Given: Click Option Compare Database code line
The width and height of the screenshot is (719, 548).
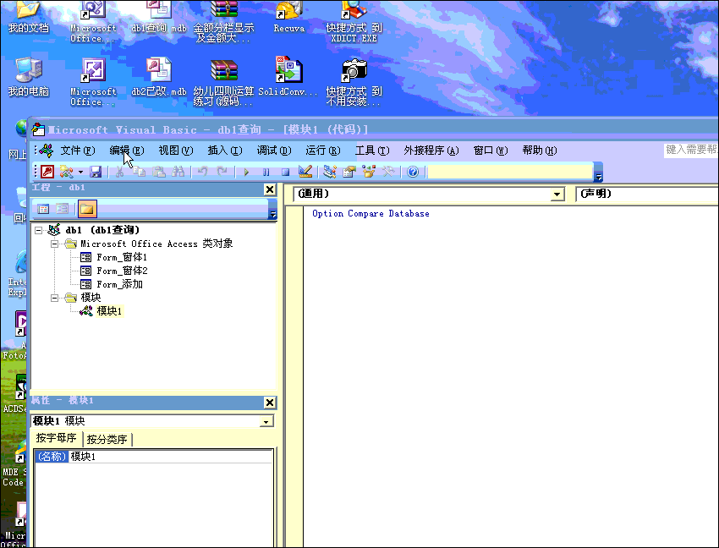Looking at the screenshot, I should (370, 214).
